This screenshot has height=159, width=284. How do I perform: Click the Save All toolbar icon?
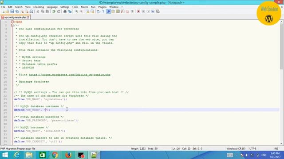(17, 11)
